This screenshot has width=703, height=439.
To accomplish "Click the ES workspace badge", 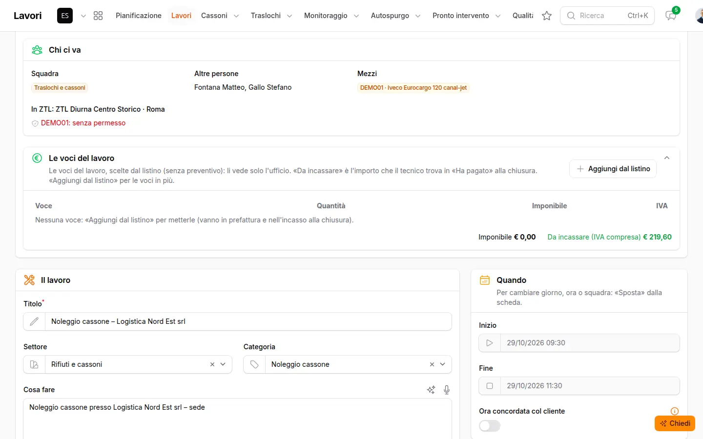I will tap(65, 16).
